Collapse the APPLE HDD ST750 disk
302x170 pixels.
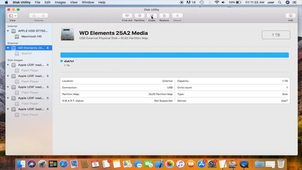[x=8, y=31]
